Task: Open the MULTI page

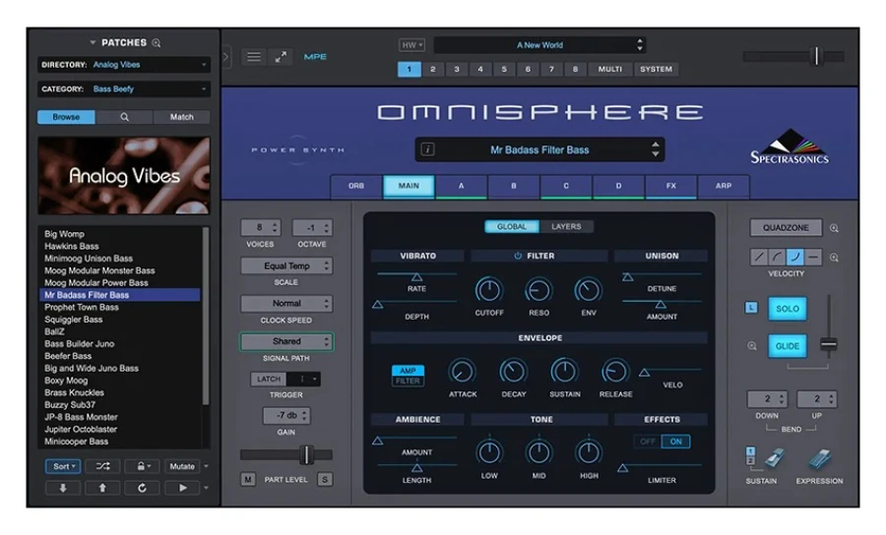Action: (x=609, y=69)
